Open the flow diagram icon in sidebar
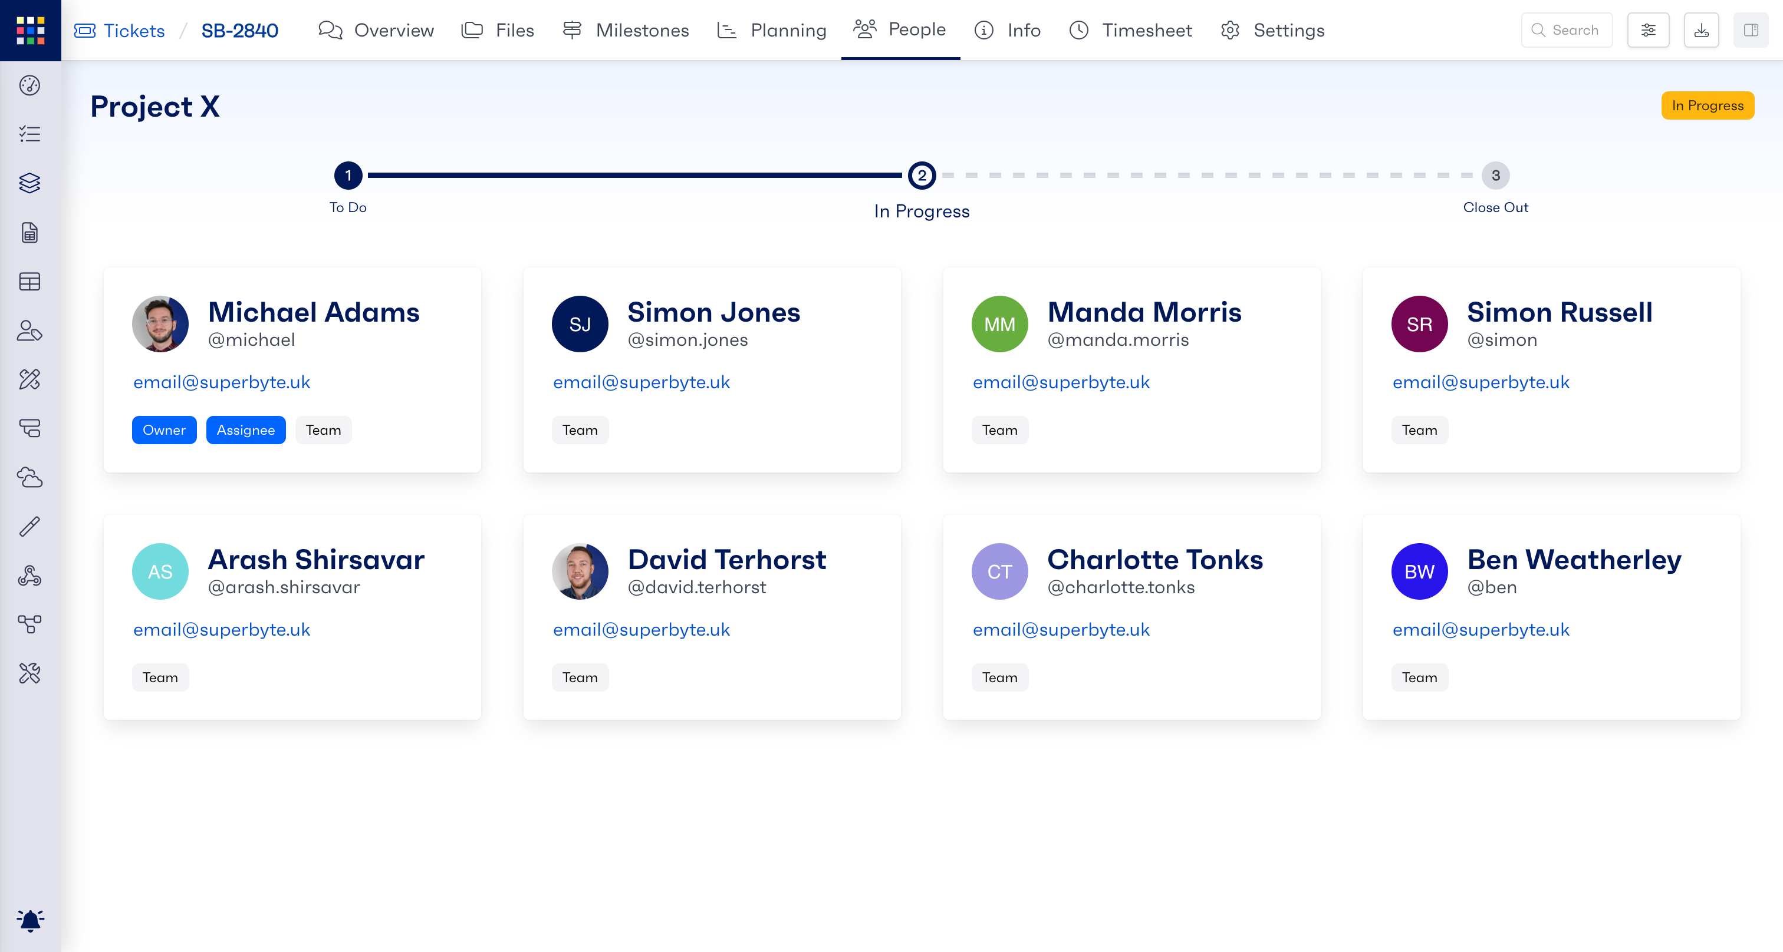This screenshot has width=1783, height=952. click(29, 624)
